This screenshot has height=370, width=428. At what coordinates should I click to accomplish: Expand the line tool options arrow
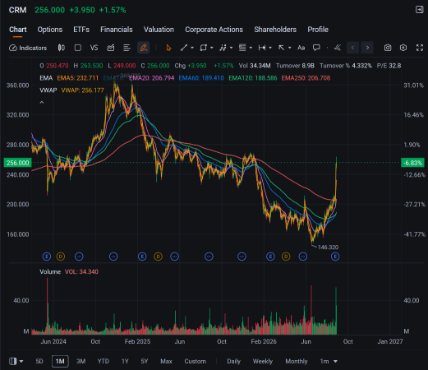click(192, 48)
